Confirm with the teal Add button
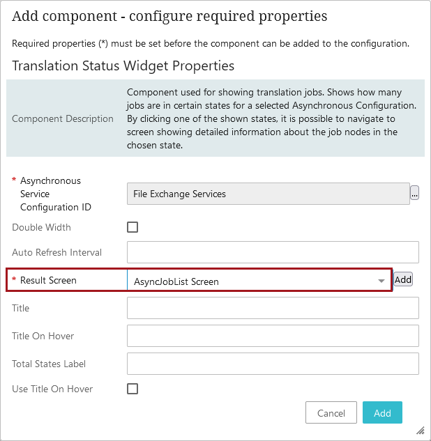The image size is (431, 441). (x=382, y=413)
